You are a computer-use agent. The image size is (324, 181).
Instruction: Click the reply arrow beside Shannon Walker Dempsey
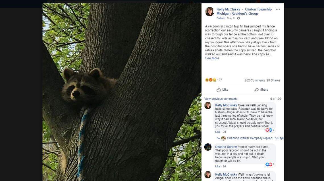pyautogui.click(x=219, y=138)
